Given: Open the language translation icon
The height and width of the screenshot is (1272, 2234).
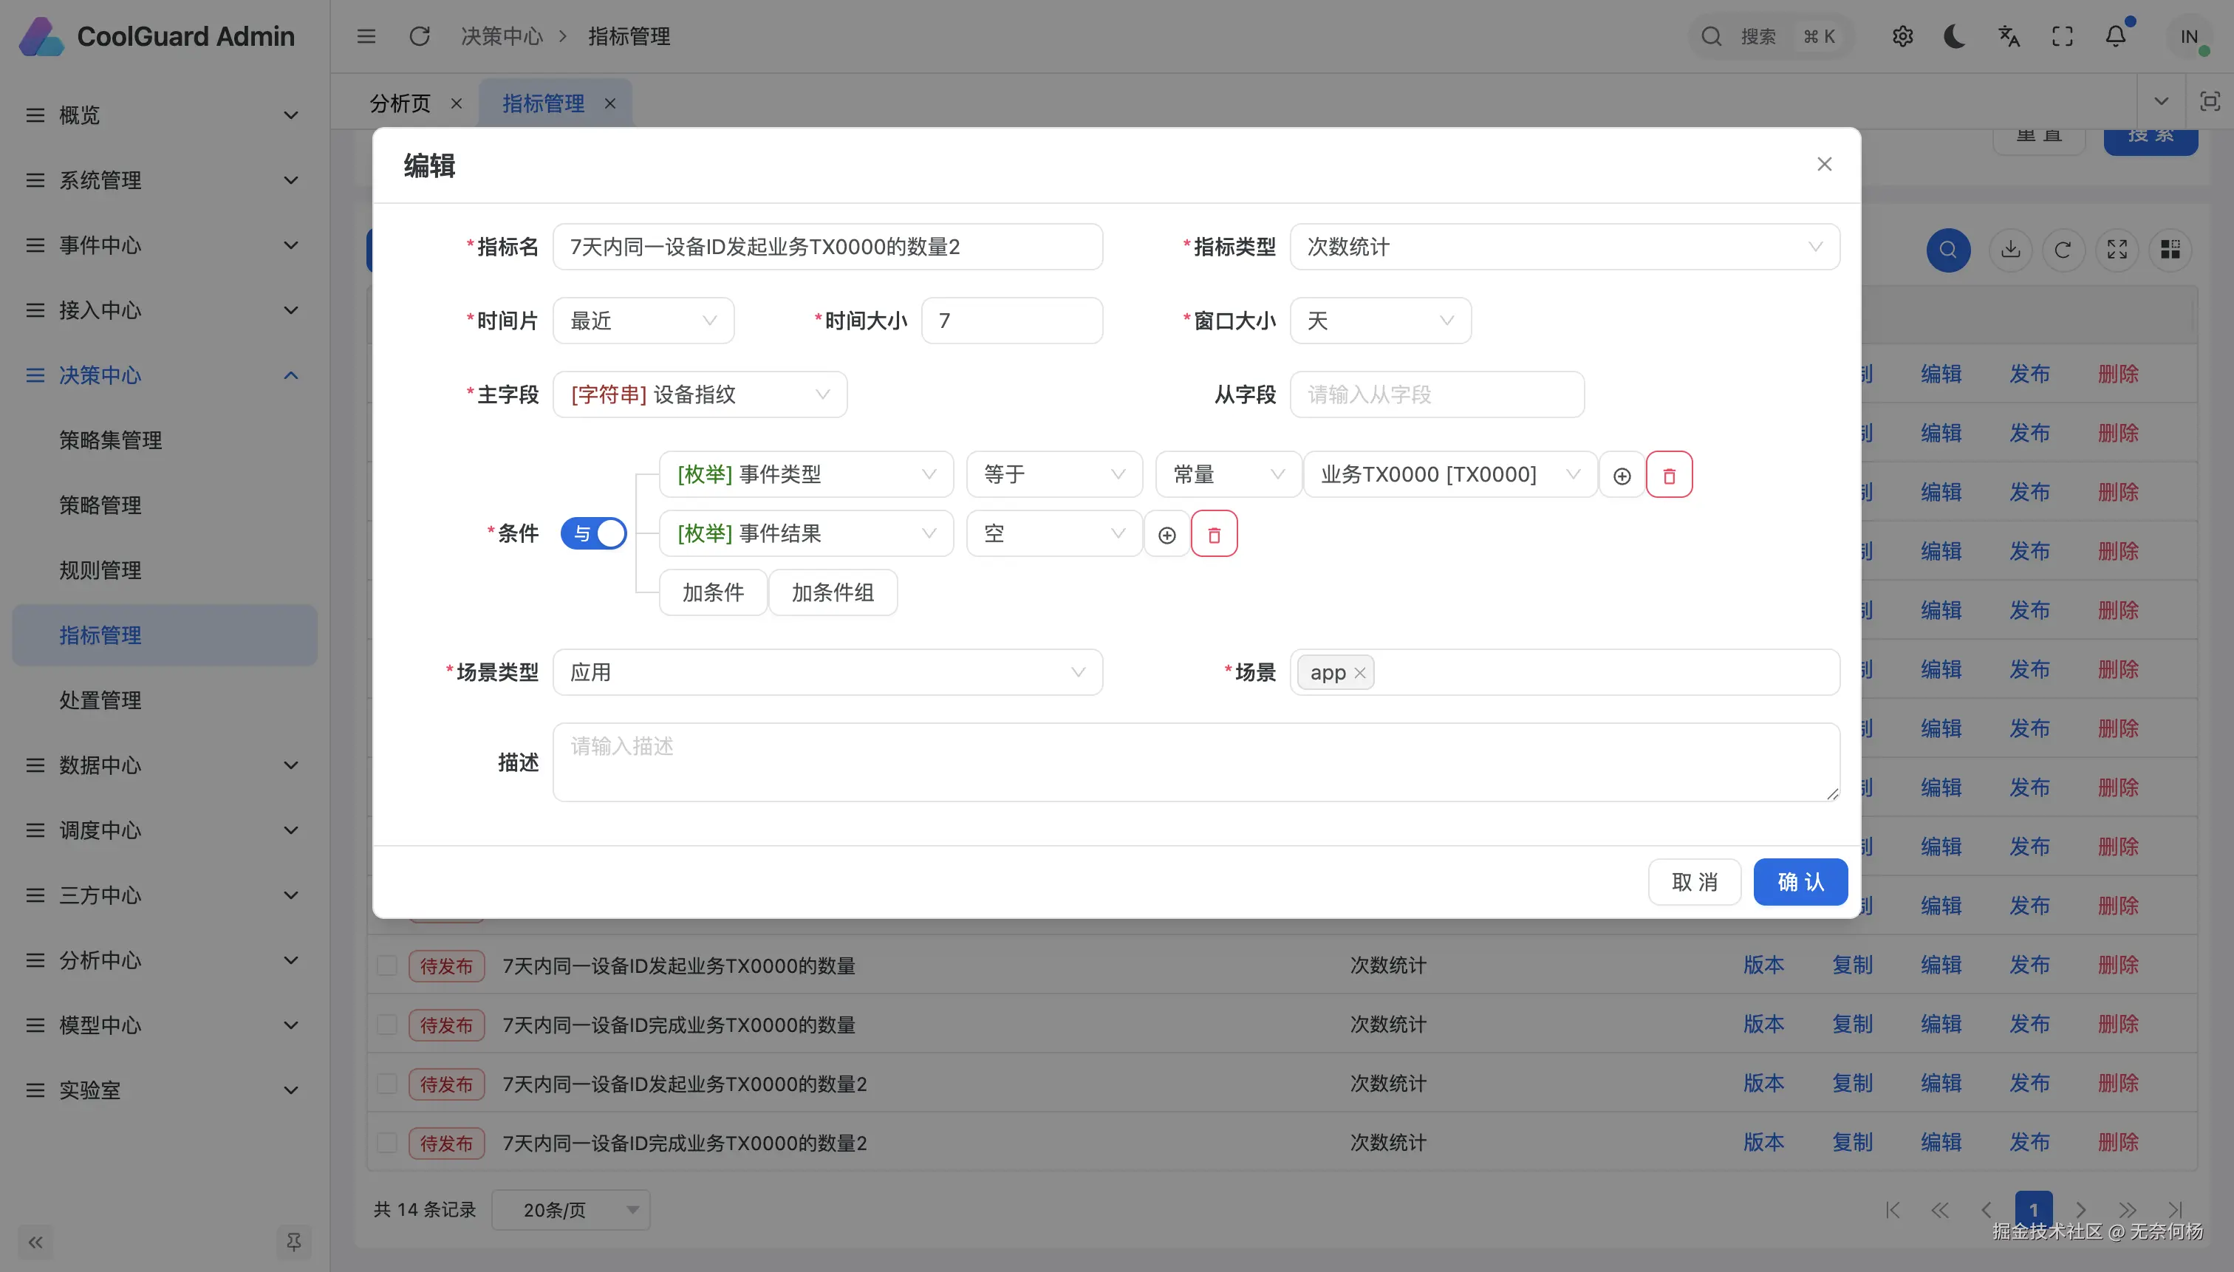Looking at the screenshot, I should click(2009, 37).
